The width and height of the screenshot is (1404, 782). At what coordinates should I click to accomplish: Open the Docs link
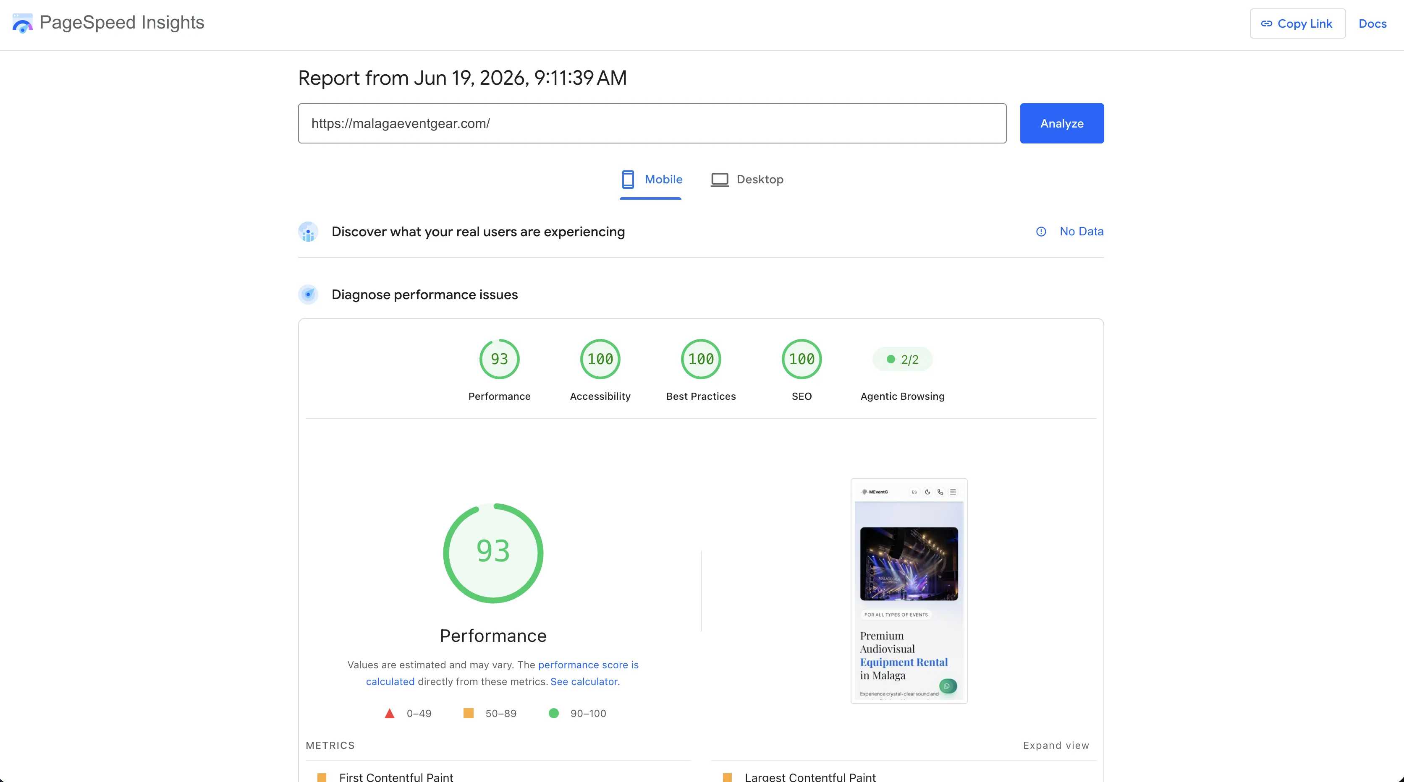[x=1373, y=23]
